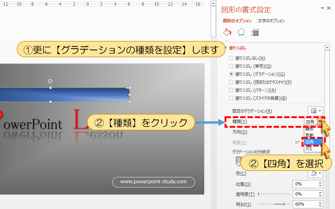Open the task pane options arrow beside the close button
This screenshot has width=335, height=209.
click(x=323, y=8)
